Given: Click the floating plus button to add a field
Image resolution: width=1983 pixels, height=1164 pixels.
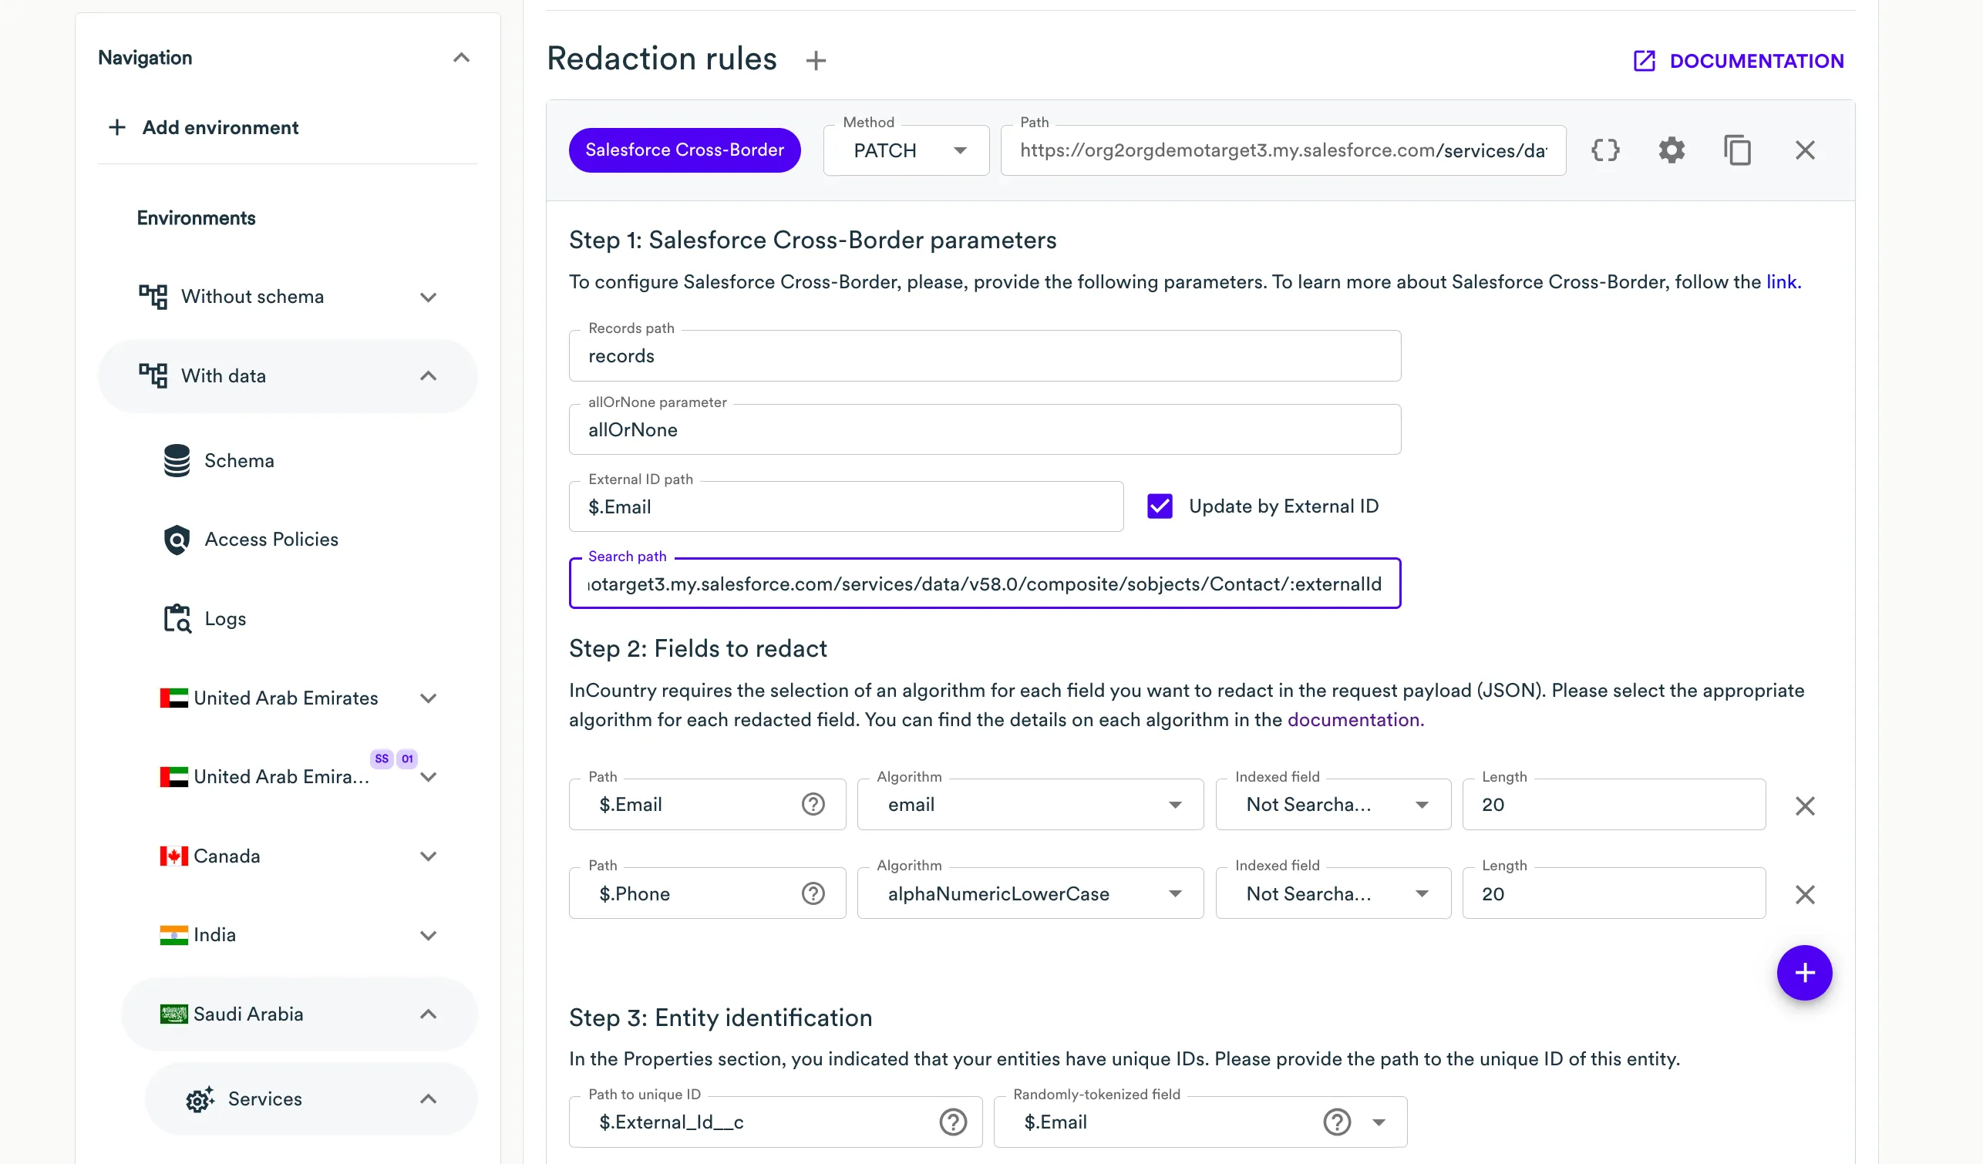Looking at the screenshot, I should click(1804, 973).
